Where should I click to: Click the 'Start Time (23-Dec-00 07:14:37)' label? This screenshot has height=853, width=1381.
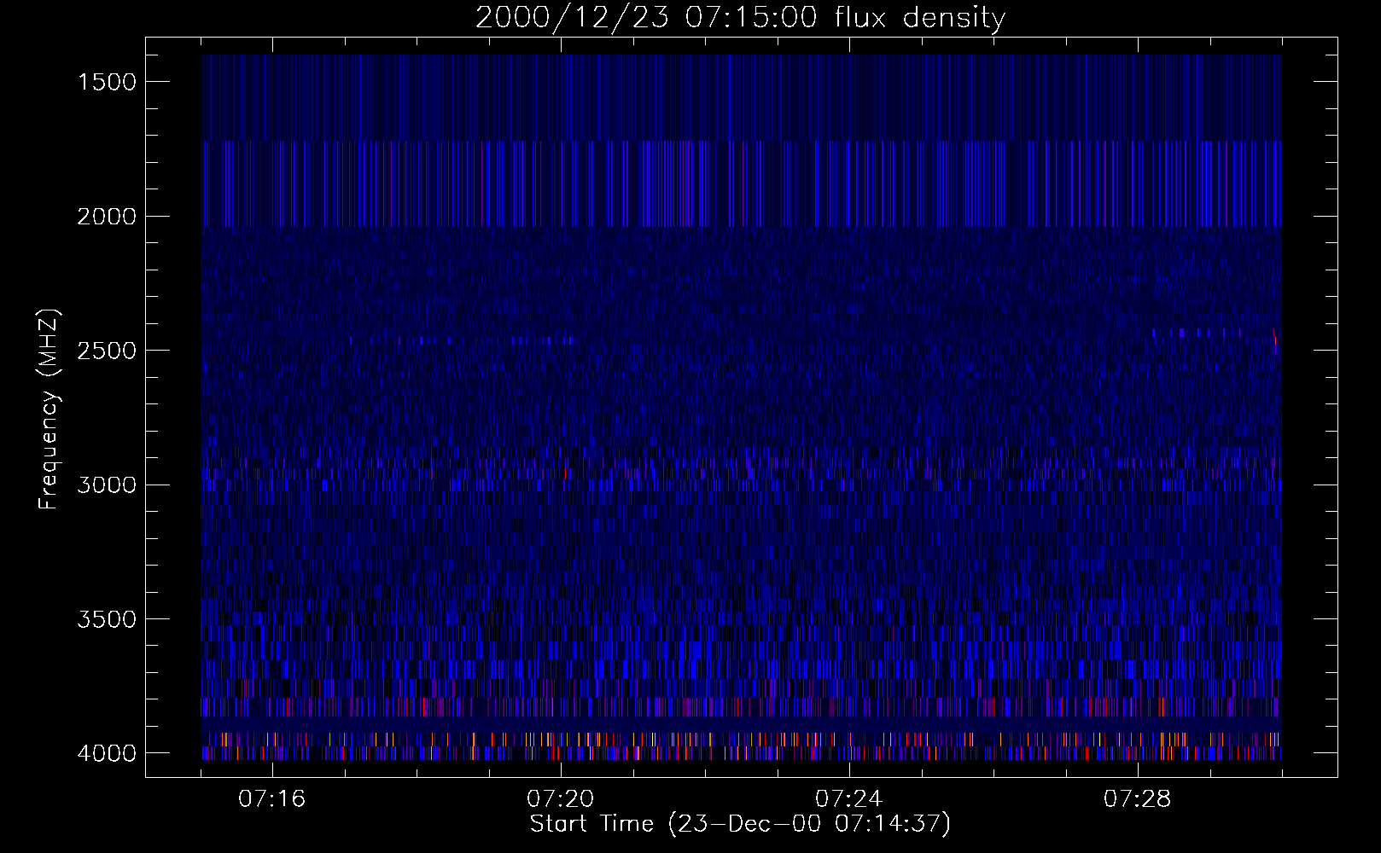(x=740, y=824)
